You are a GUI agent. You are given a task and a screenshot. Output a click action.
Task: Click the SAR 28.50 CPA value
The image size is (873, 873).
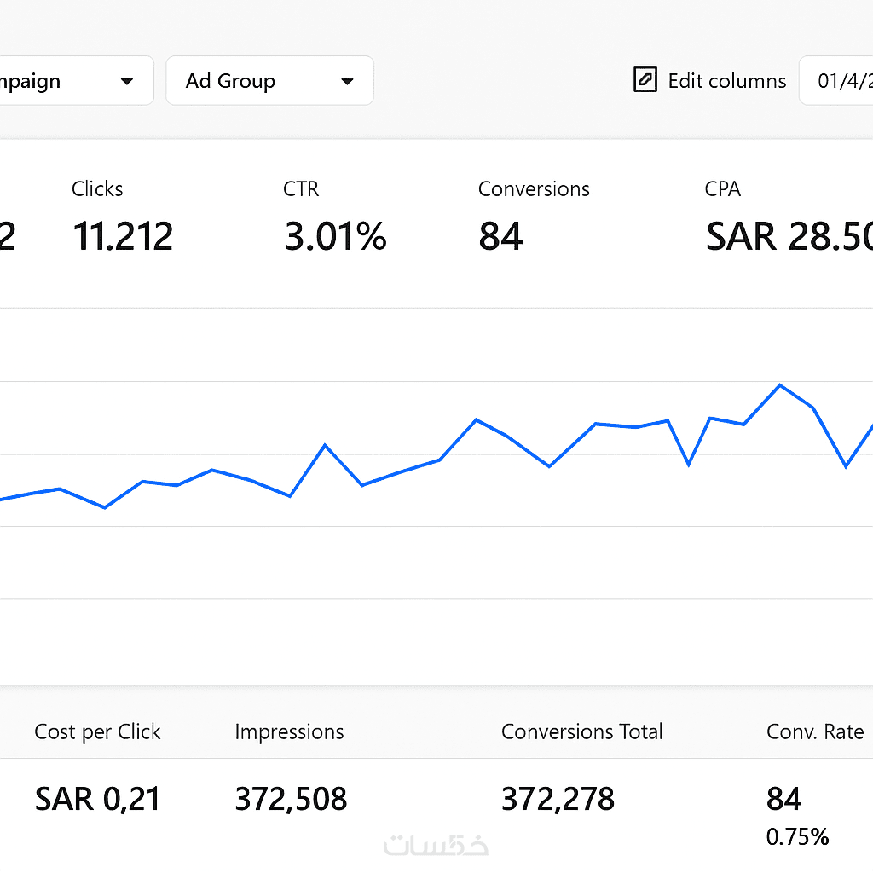click(789, 236)
